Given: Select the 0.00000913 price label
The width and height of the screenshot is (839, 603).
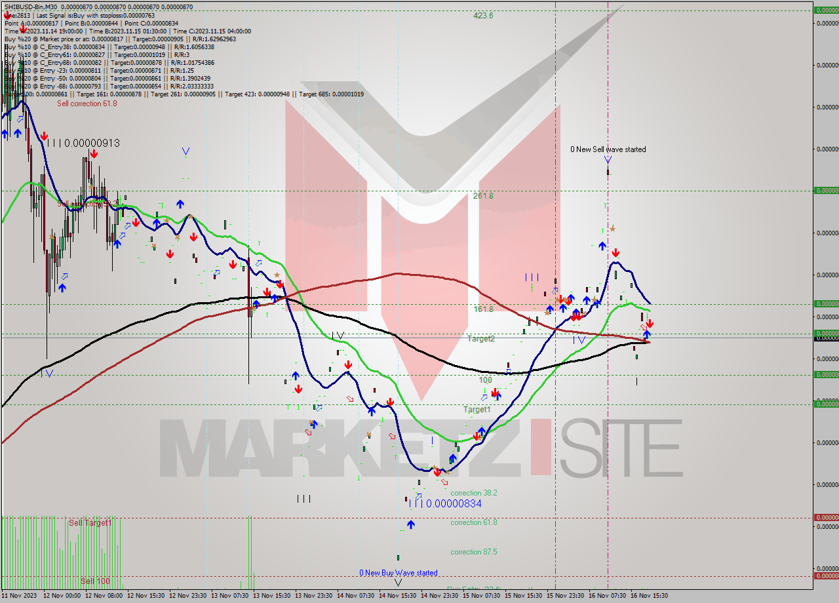Looking at the screenshot, I should (92, 143).
